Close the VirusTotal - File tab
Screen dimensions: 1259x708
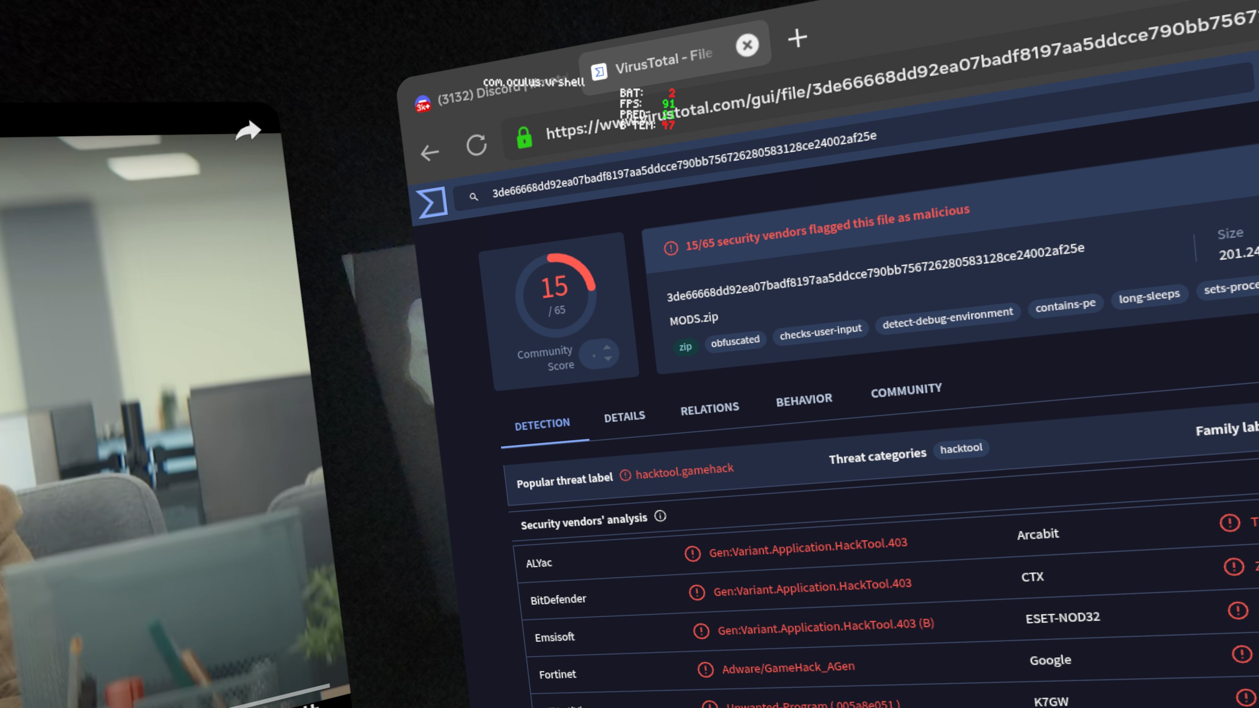click(747, 45)
